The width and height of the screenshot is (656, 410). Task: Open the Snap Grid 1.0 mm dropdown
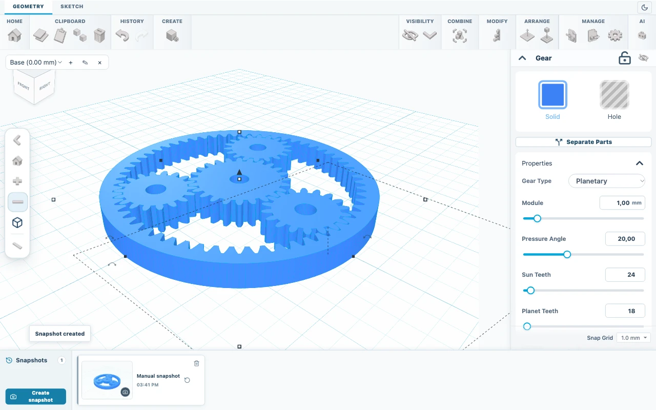633,338
